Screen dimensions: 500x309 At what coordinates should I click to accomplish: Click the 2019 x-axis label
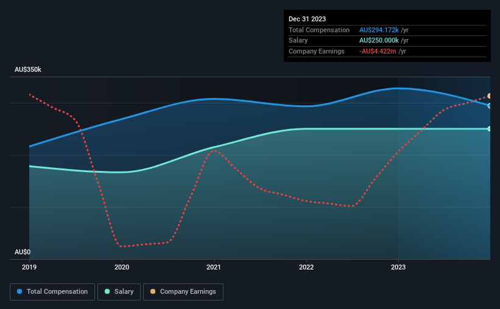[29, 267]
